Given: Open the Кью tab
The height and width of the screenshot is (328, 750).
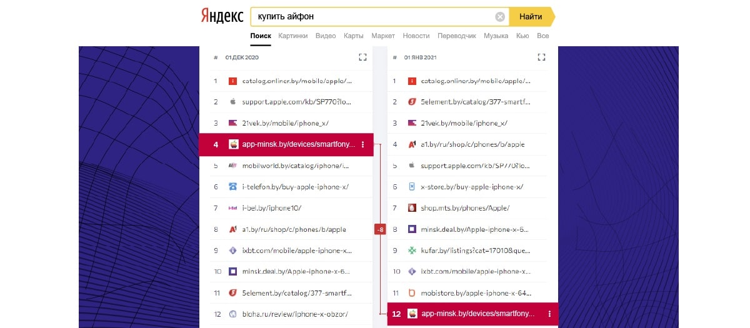Looking at the screenshot, I should [522, 36].
